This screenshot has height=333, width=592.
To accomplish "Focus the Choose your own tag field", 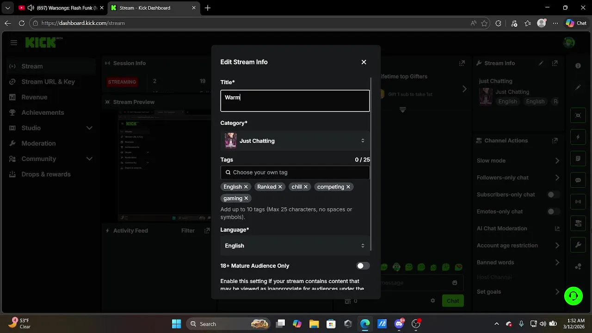I will click(x=295, y=173).
